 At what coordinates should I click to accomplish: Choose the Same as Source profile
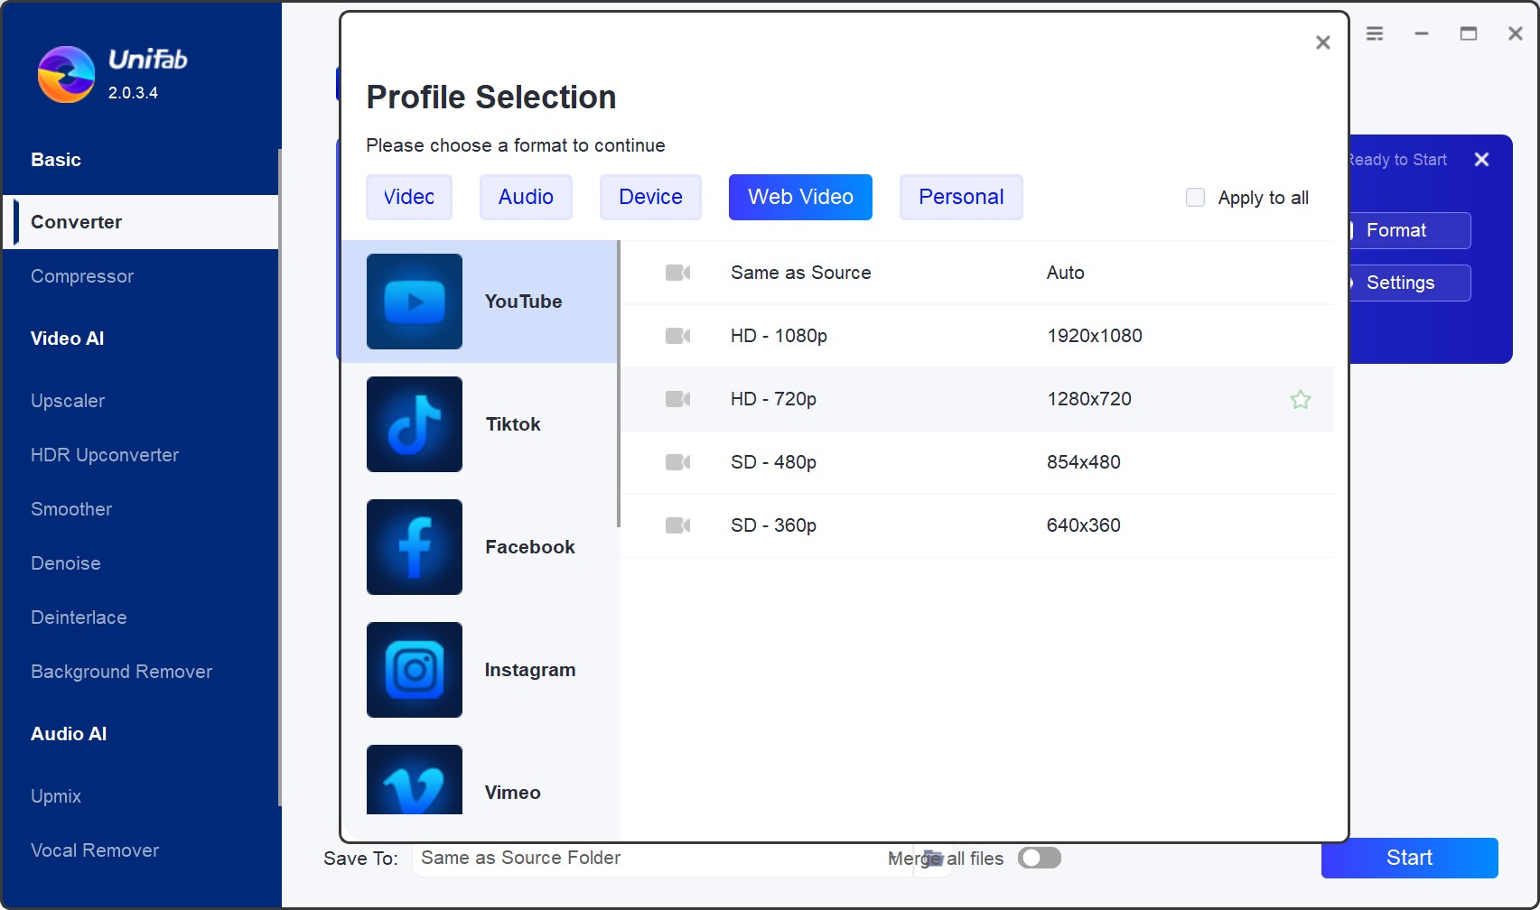(977, 273)
